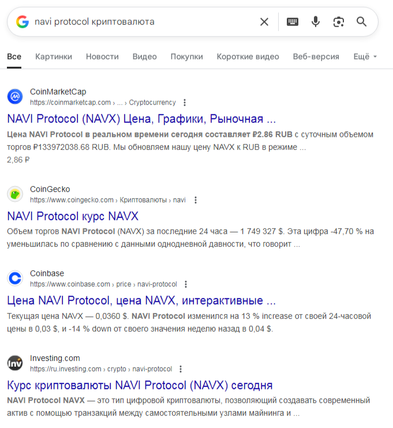Start voice search with microphone icon

pyautogui.click(x=316, y=22)
